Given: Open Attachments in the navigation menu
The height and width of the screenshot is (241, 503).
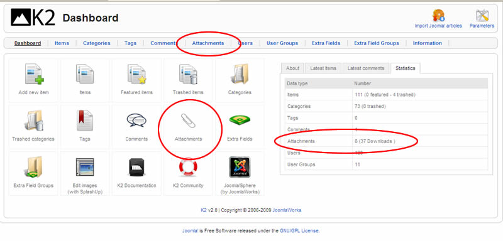Looking at the screenshot, I should (208, 43).
